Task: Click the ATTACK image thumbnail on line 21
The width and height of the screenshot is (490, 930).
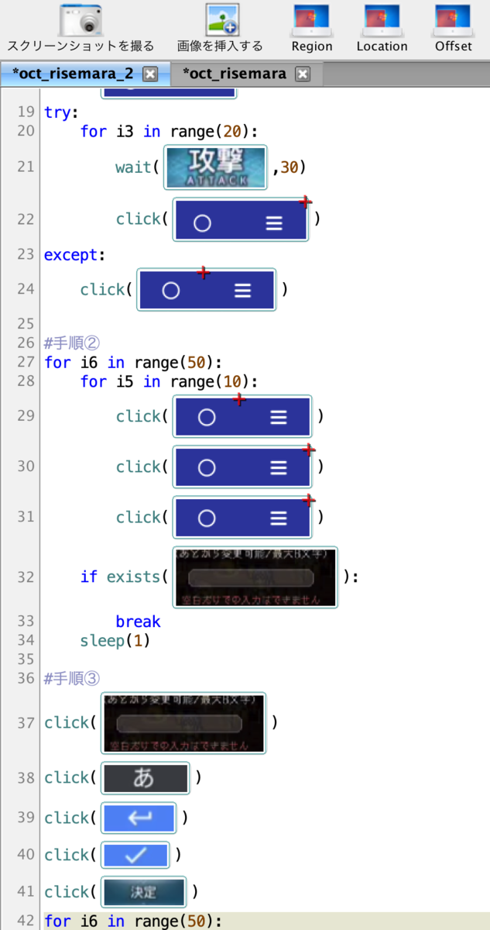Action: click(x=215, y=167)
